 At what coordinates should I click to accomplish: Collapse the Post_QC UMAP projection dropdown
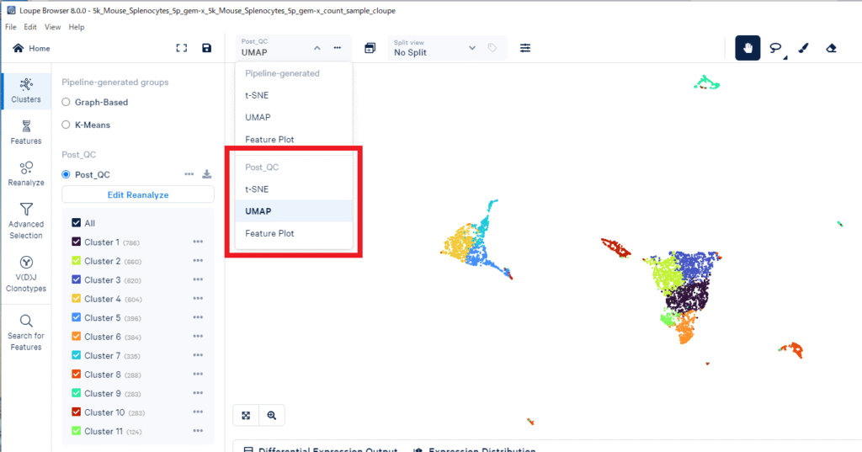(x=317, y=48)
